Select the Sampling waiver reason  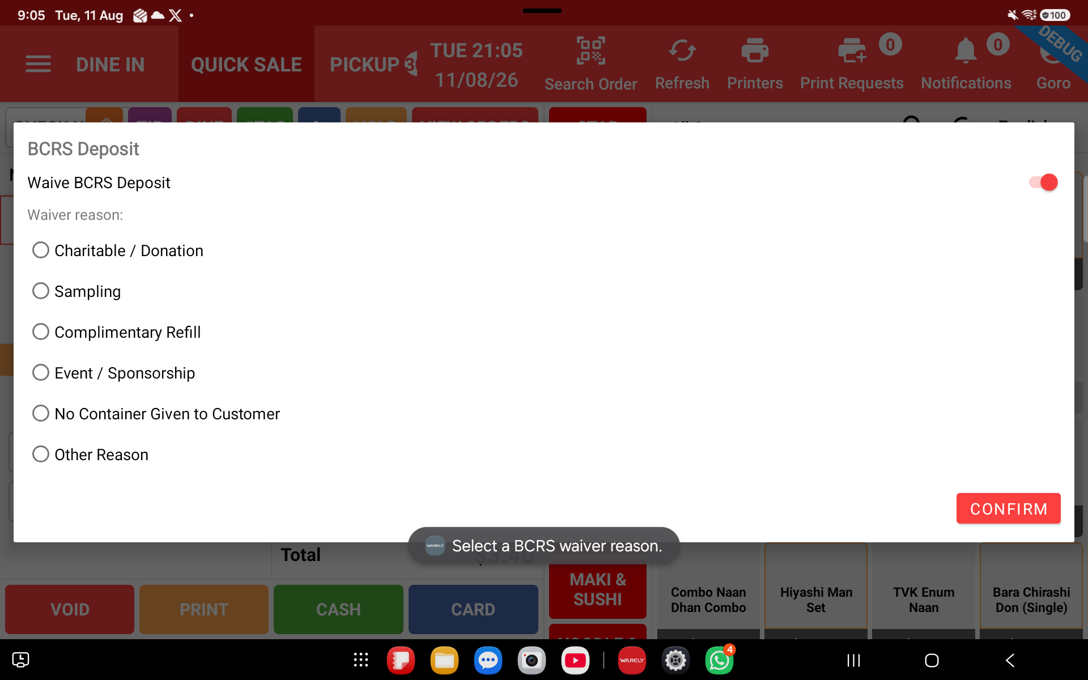pos(76,291)
